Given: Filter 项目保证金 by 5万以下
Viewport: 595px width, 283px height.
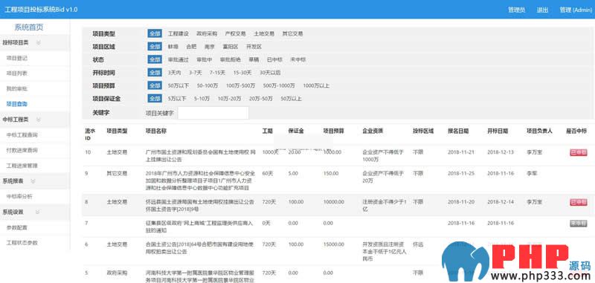Looking at the screenshot, I should 177,99.
